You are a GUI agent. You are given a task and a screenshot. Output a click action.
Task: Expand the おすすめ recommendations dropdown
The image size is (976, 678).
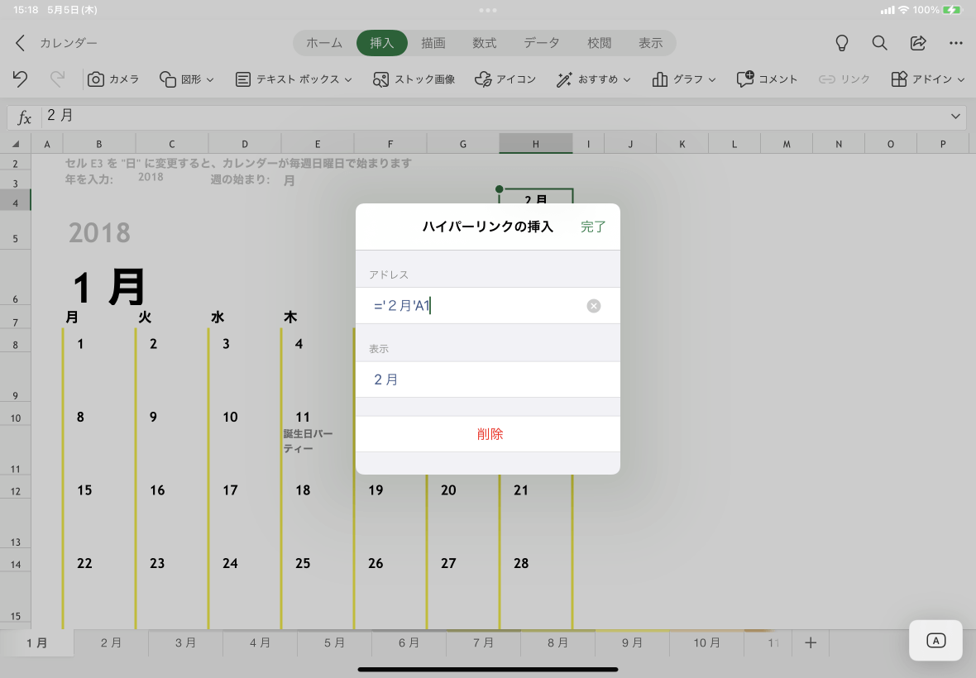[x=594, y=79]
